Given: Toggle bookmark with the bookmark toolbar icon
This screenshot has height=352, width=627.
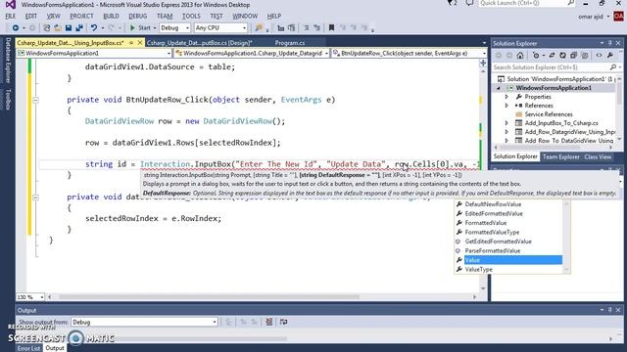Looking at the screenshot, I should click(x=331, y=28).
